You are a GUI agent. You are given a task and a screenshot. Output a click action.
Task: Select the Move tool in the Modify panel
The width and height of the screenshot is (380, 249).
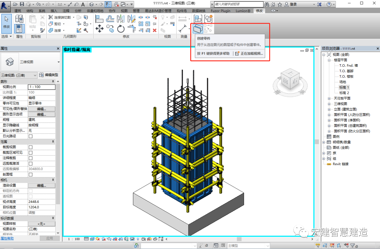click(99, 29)
